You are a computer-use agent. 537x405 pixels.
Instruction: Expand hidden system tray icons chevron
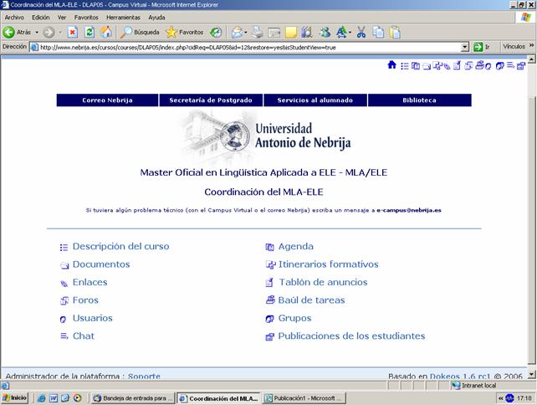tap(501, 398)
